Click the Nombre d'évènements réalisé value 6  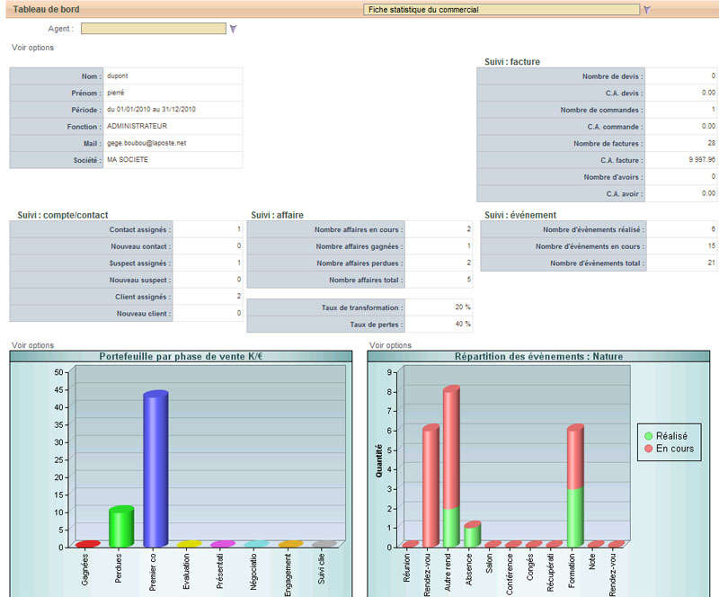pos(713,229)
